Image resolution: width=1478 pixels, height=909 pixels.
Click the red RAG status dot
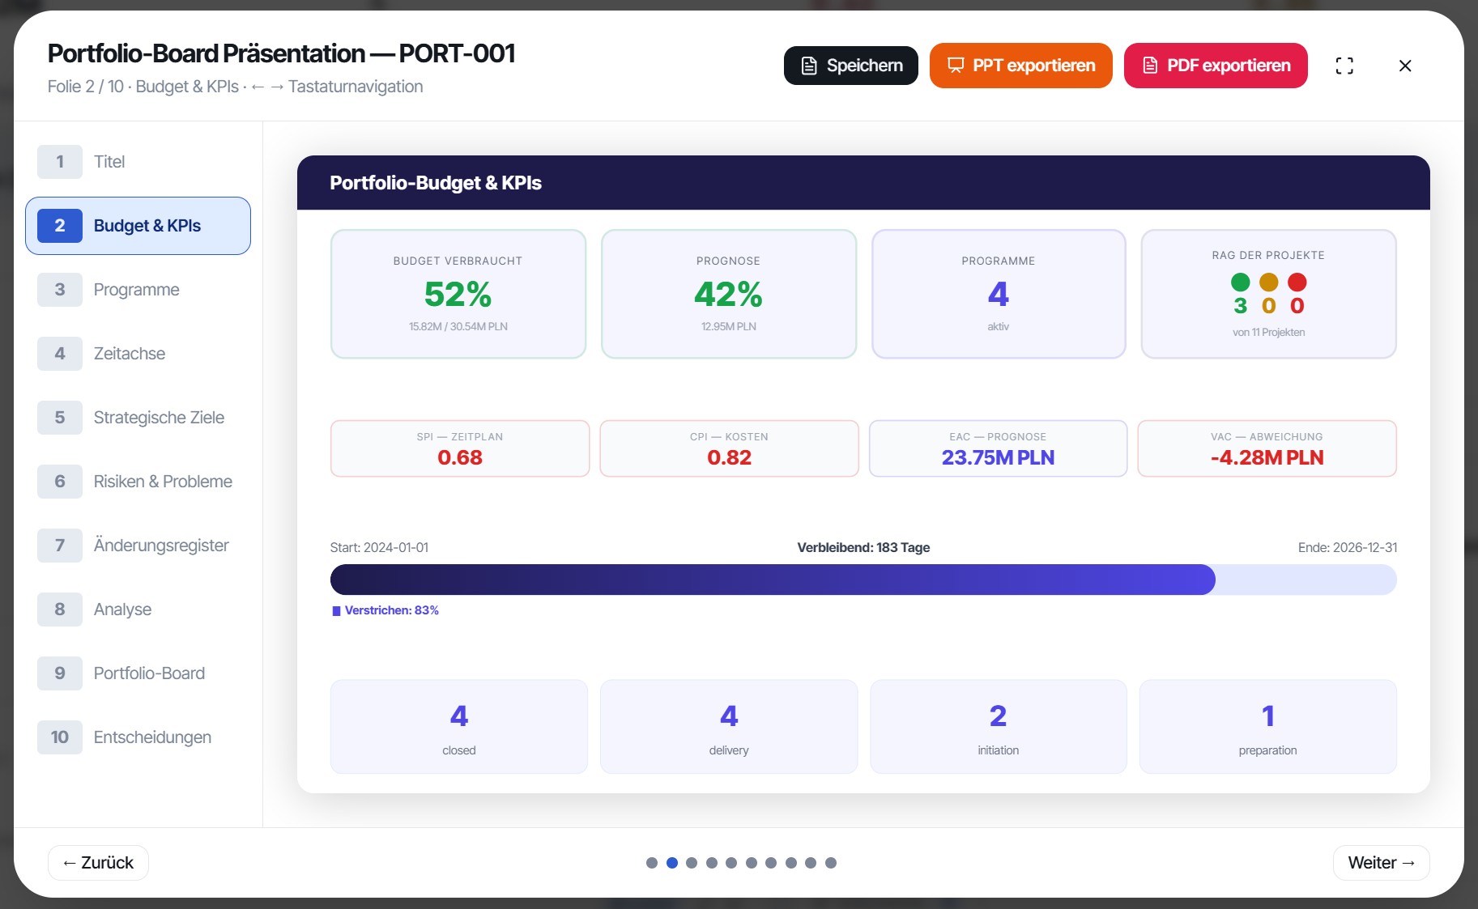[1297, 282]
